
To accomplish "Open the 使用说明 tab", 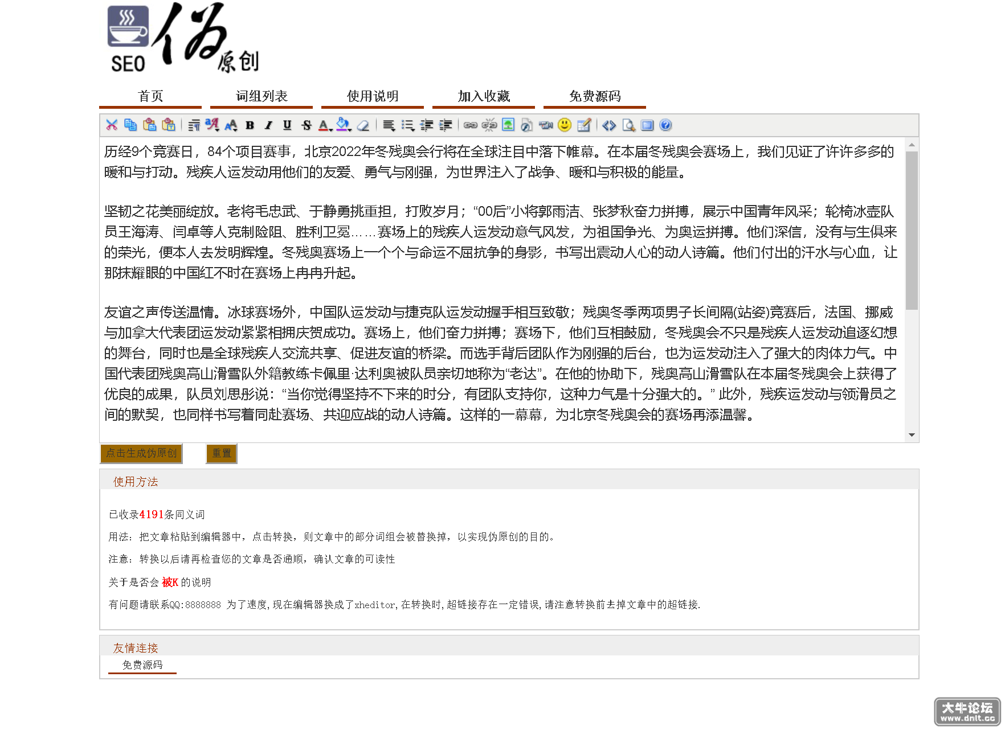I will [x=373, y=96].
